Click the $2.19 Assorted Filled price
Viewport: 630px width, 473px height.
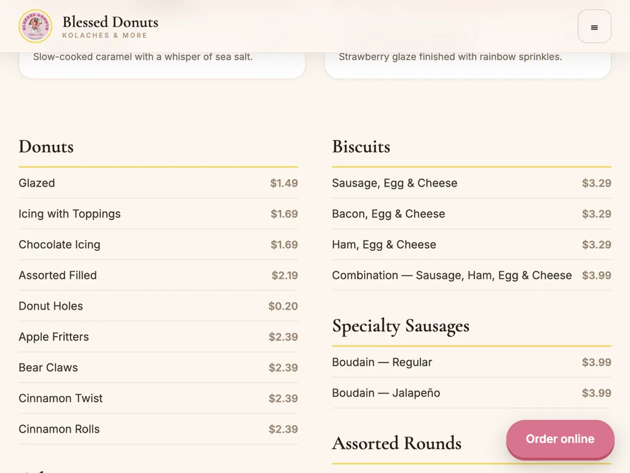click(285, 275)
